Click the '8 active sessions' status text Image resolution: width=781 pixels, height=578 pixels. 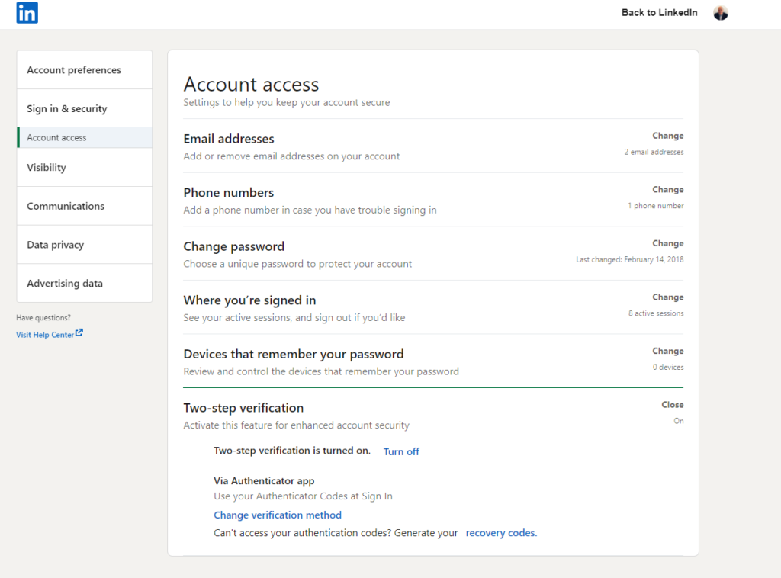coord(655,313)
